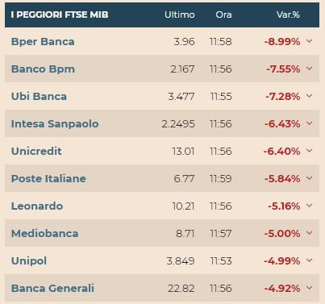
Task: Expand the Bper Banca row chevron
Action: tap(310, 41)
